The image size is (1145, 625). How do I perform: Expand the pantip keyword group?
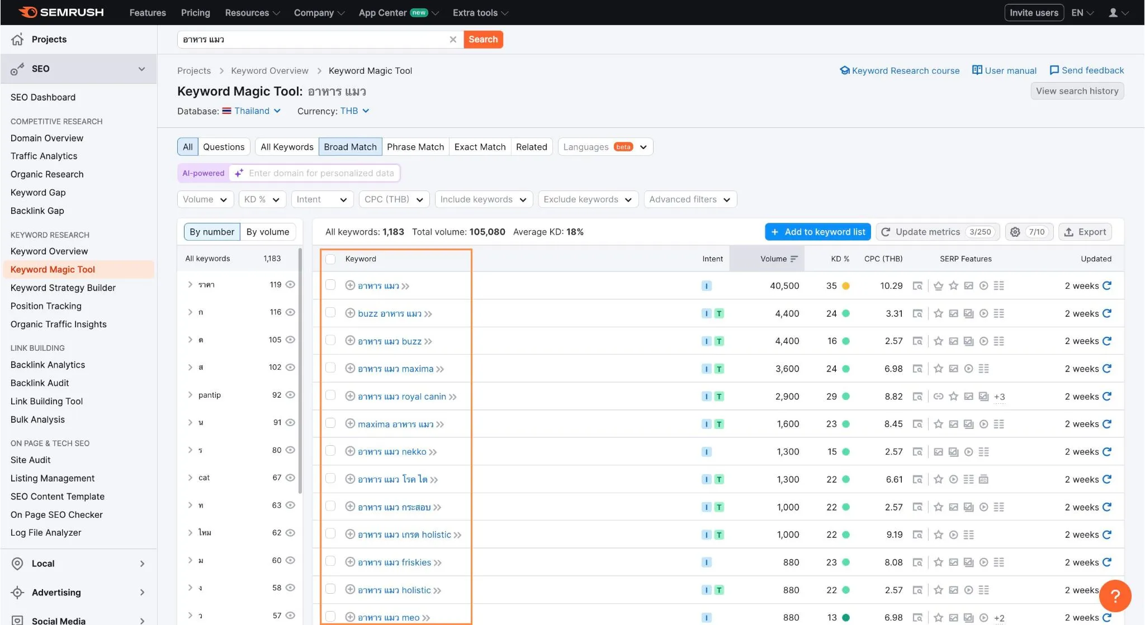[190, 395]
